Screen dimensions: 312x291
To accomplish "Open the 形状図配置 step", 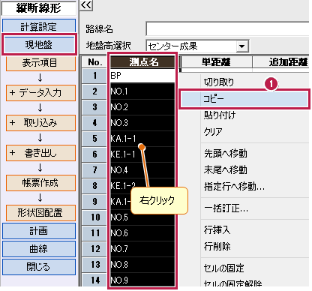I will click(40, 213).
